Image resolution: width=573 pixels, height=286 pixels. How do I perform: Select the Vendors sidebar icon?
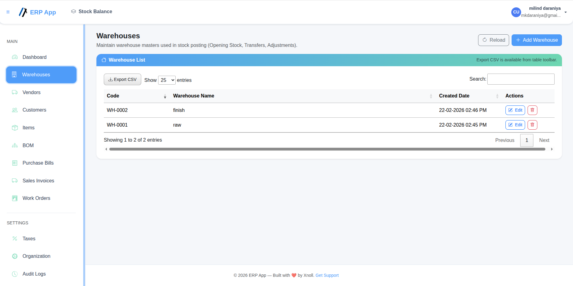coord(14,92)
